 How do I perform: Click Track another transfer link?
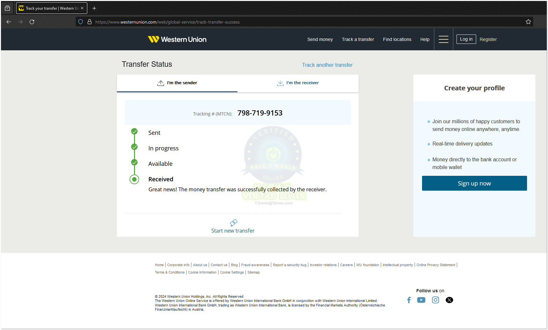(x=327, y=65)
